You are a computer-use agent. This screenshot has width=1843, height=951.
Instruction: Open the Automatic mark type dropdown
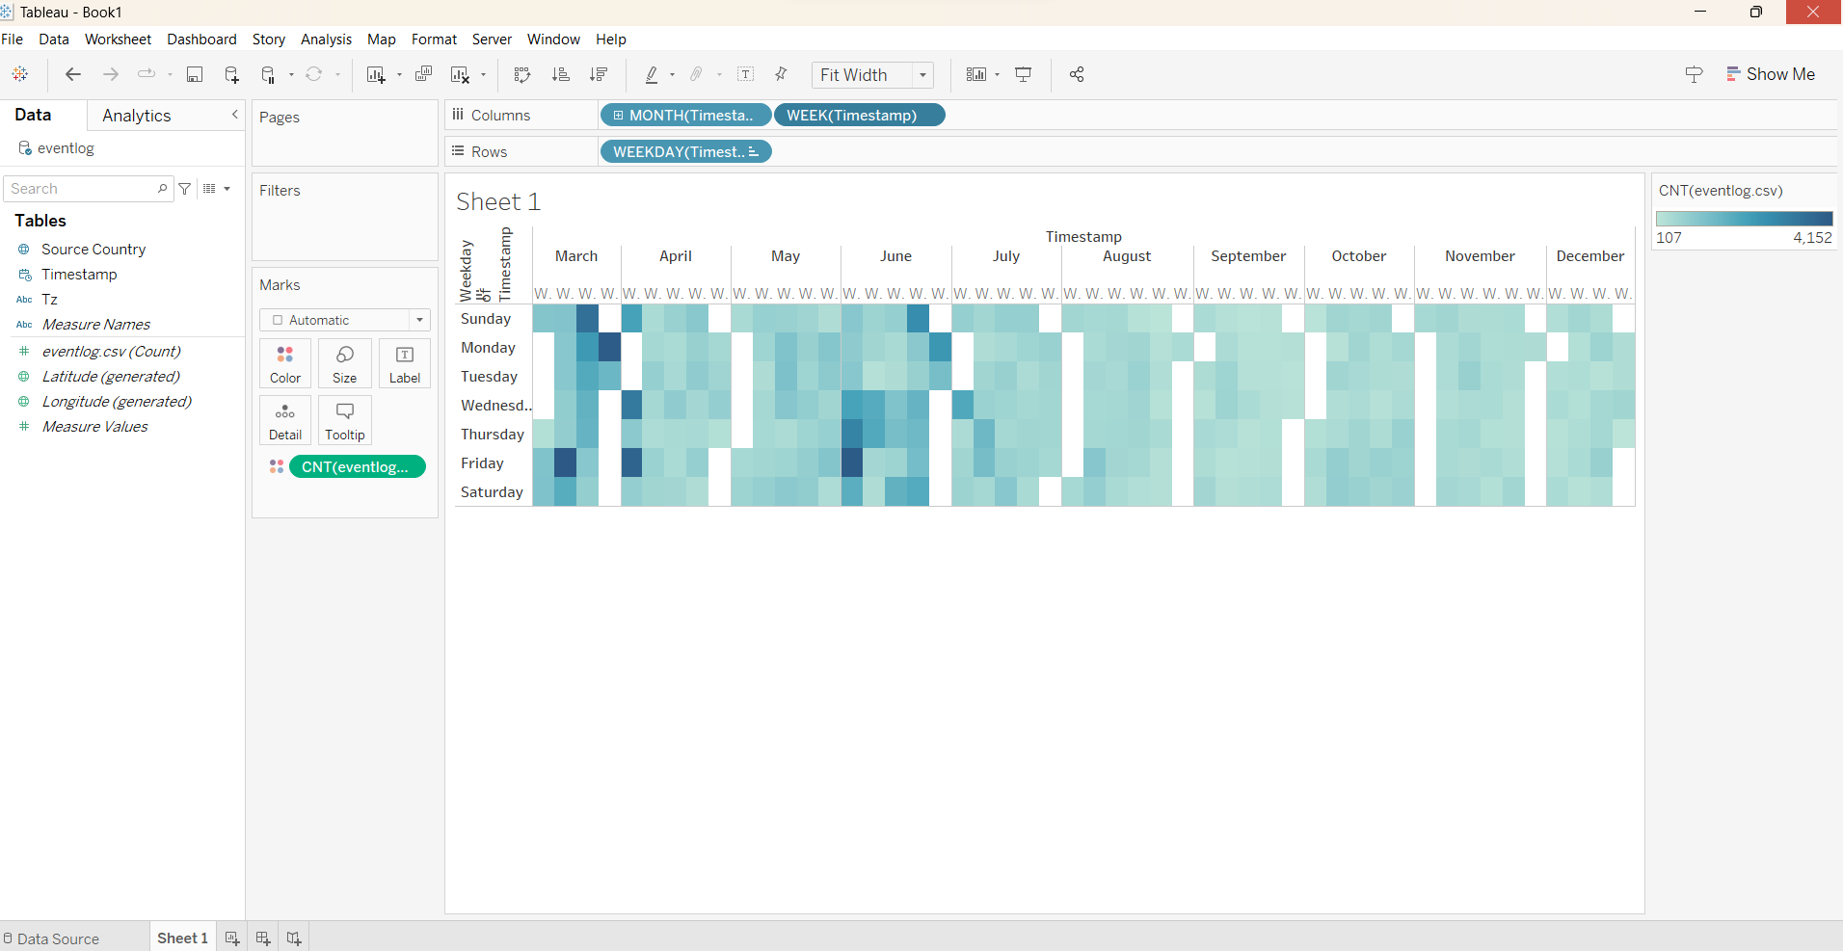pos(419,320)
